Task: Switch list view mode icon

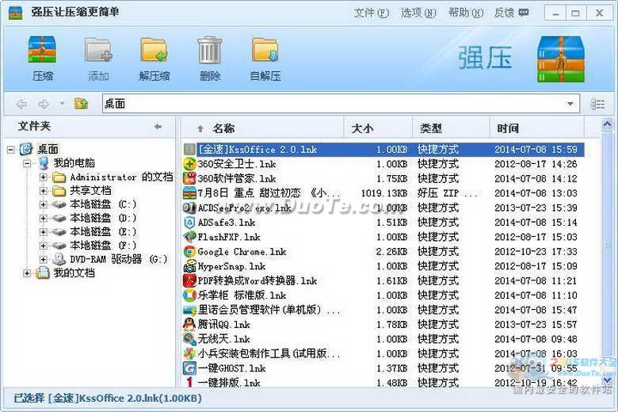Action: click(x=597, y=104)
